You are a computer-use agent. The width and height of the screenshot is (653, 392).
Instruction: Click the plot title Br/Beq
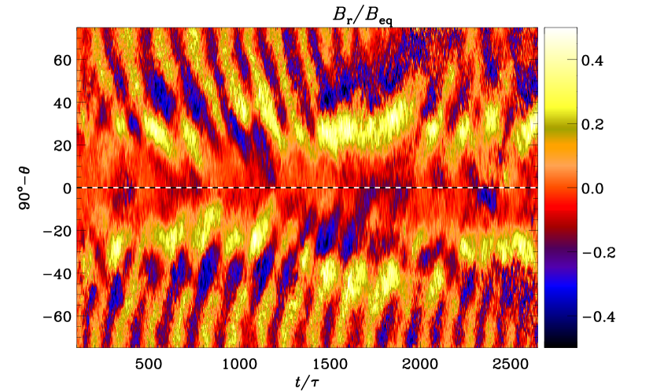[x=362, y=16]
